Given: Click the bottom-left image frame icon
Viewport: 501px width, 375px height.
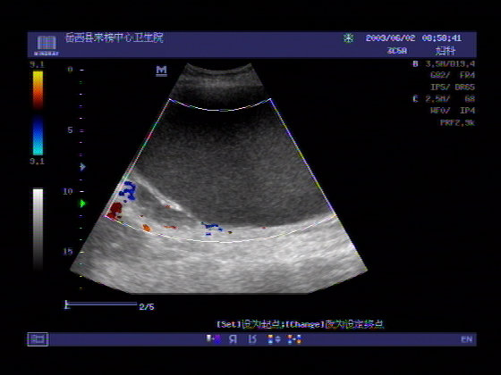Looking at the screenshot, I should pos(38,339).
